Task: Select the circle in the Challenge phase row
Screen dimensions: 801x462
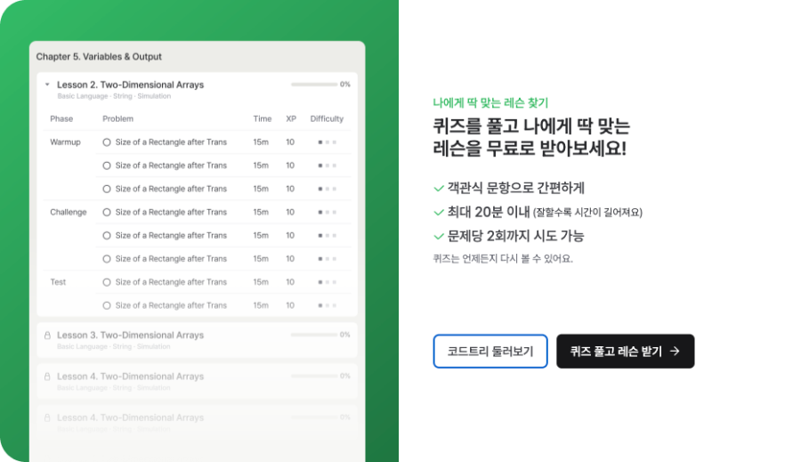Action: [x=107, y=212]
